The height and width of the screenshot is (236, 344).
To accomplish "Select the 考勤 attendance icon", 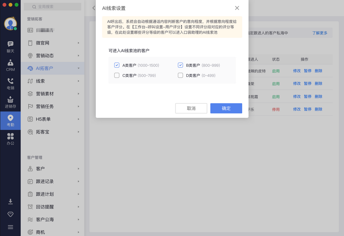I will click(10, 121).
